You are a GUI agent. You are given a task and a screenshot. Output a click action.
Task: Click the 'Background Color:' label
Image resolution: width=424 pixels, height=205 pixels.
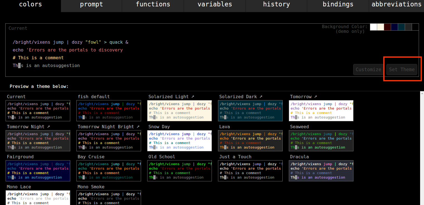[x=345, y=26]
